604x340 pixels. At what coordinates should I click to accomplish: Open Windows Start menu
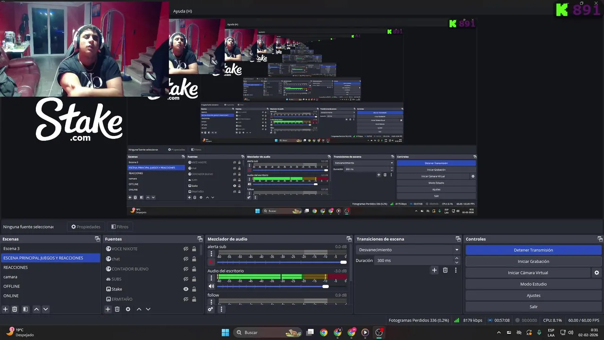[225, 332]
